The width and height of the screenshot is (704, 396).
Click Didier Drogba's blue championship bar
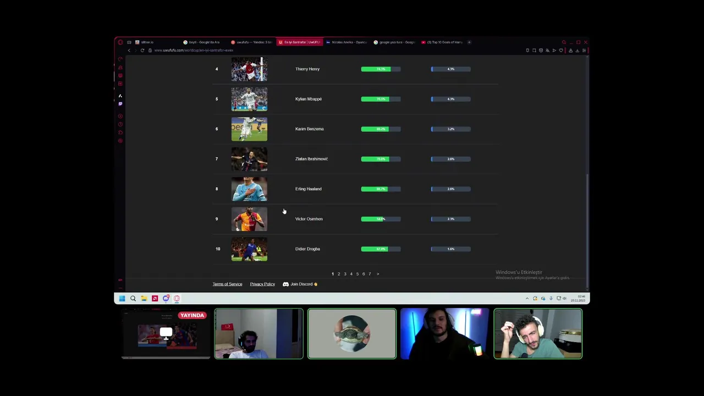[451, 249]
